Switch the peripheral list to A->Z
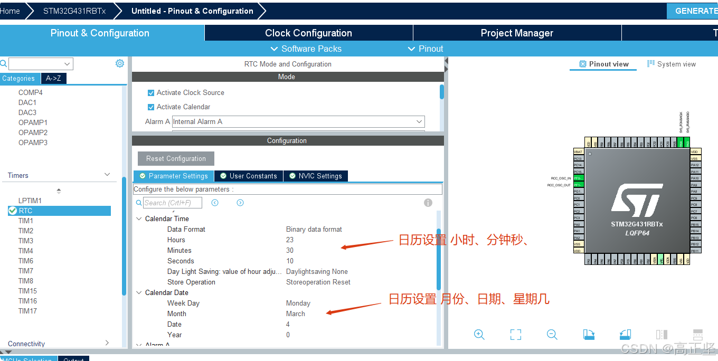Screen dimensions: 718x361 [53, 78]
